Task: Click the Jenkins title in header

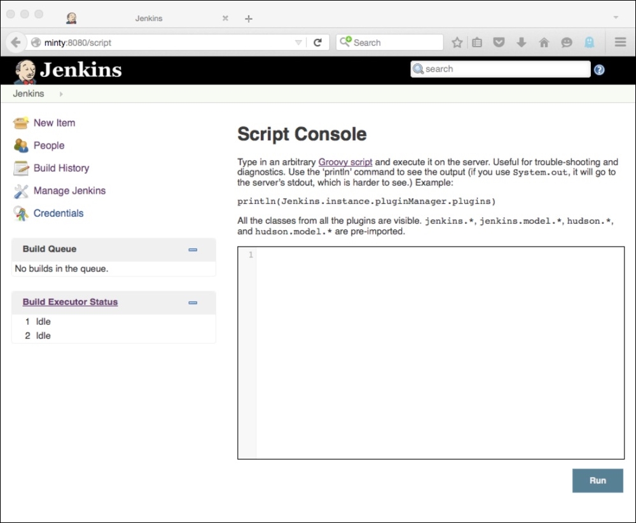Action: tap(81, 70)
